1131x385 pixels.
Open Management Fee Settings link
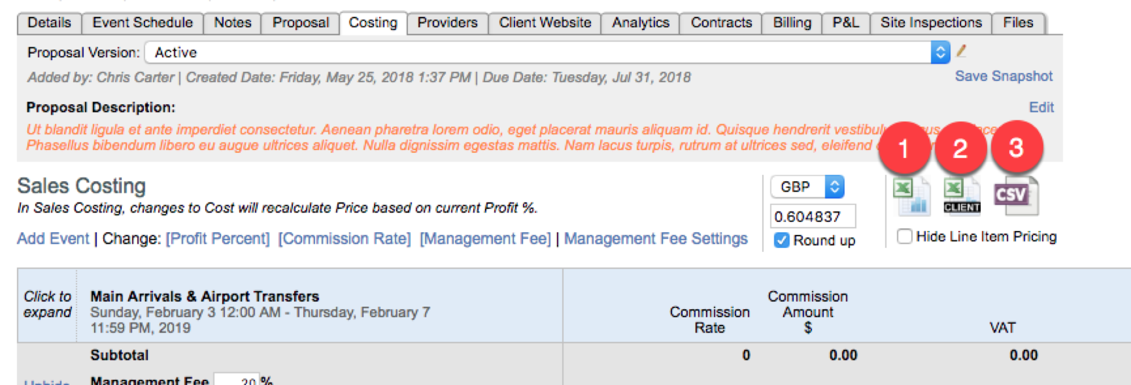(x=656, y=239)
